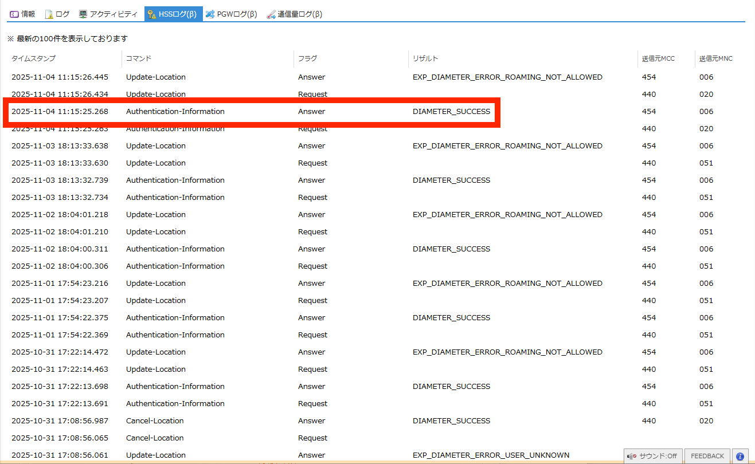
Task: Sort by コマンド column header
Action: 139,58
